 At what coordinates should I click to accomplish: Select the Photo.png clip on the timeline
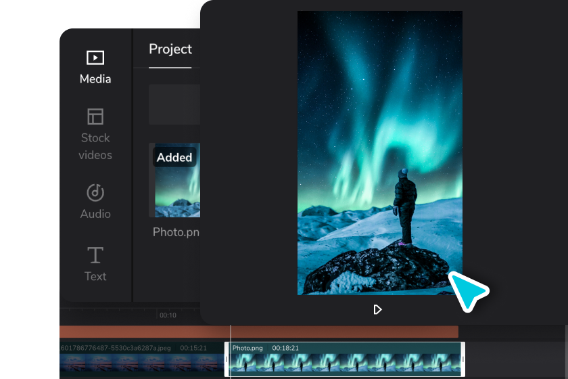[344, 359]
